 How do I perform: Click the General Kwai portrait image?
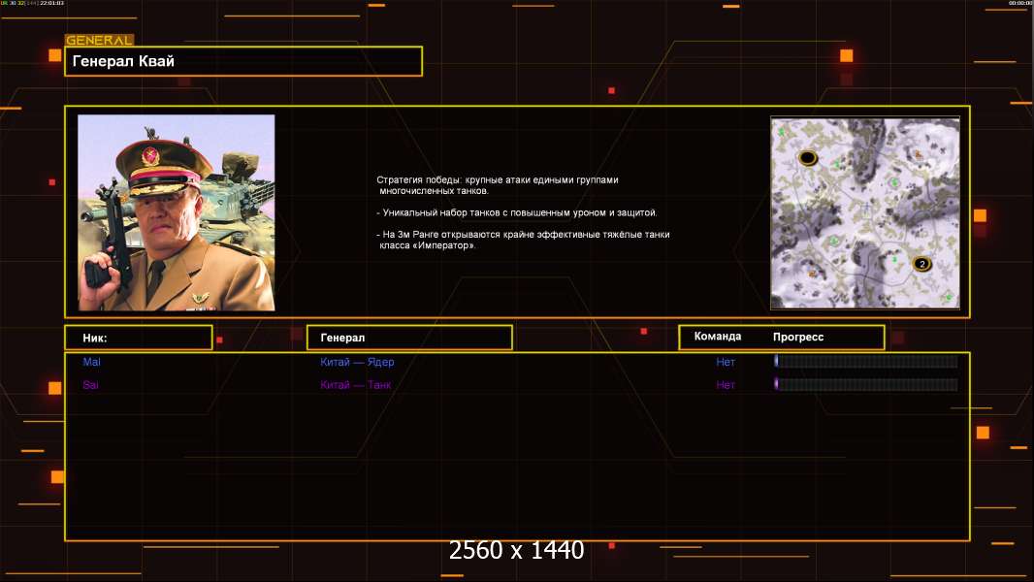coord(176,212)
